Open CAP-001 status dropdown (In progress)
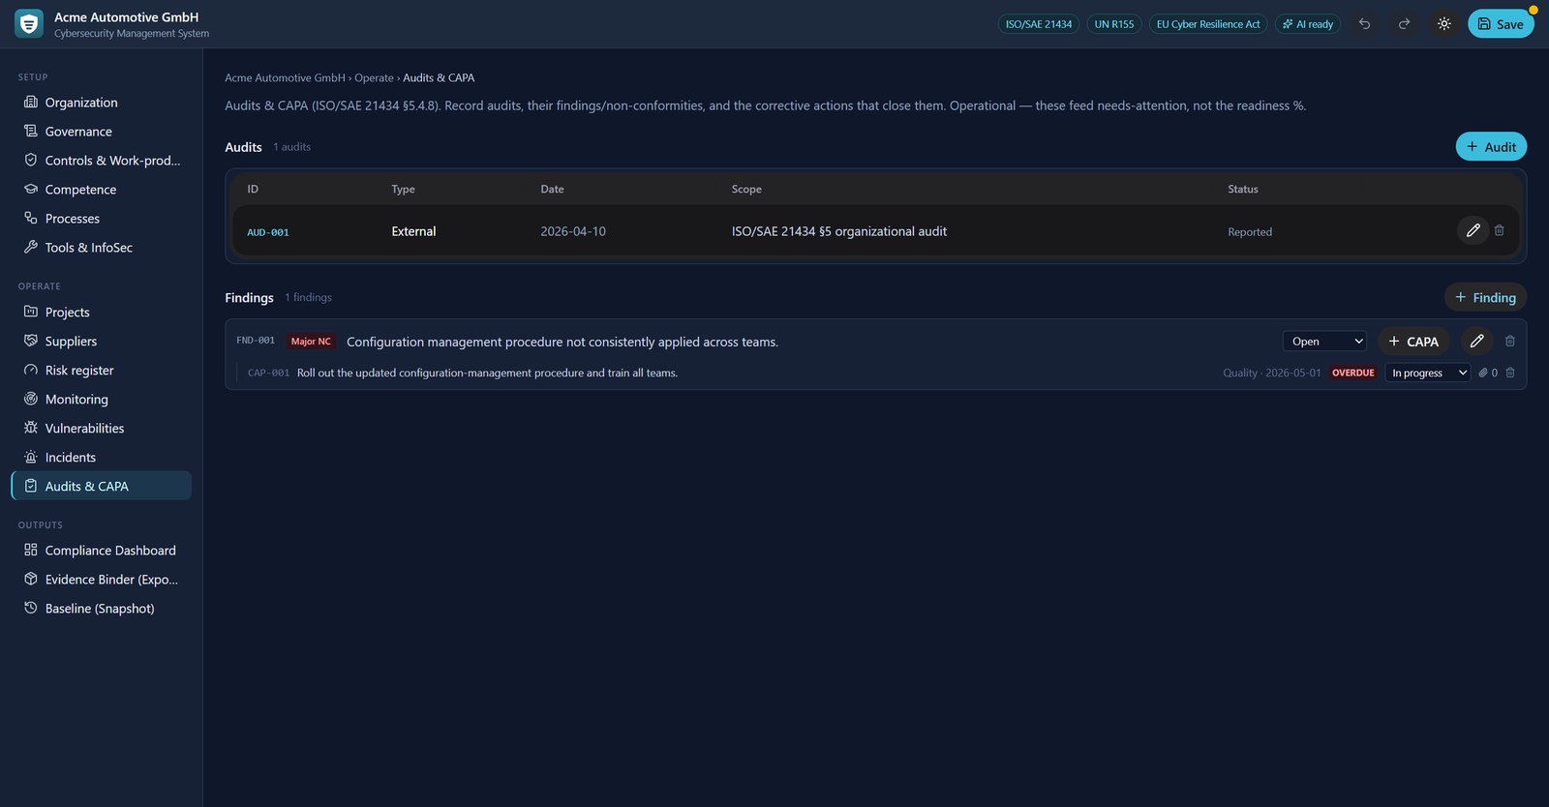 1428,373
